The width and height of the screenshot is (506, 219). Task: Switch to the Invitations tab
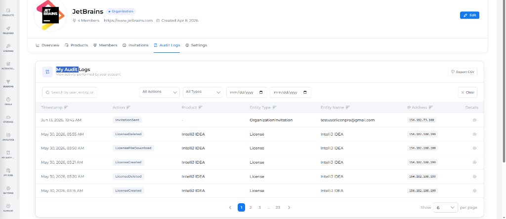pyautogui.click(x=135, y=45)
